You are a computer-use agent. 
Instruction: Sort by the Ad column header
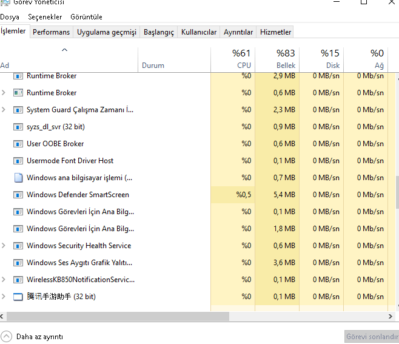click(69, 59)
